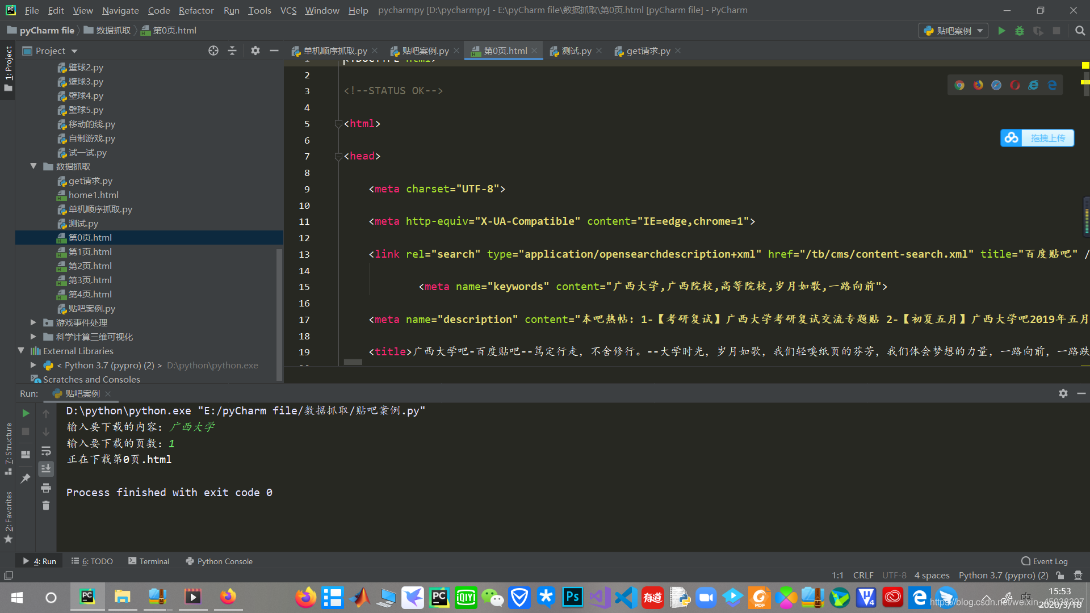Open the File menu
Screen dimensions: 1090x613
(32, 10)
